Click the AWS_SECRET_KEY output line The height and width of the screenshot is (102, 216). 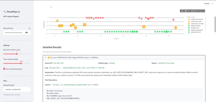point(63,99)
